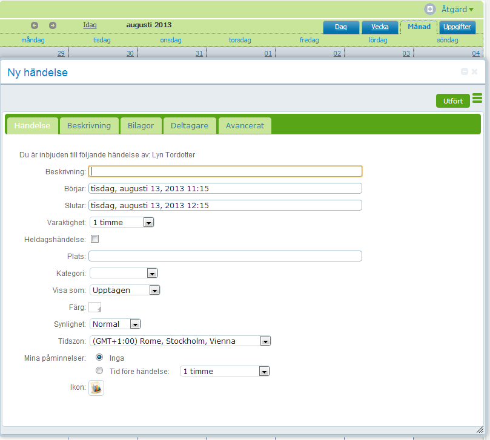The width and height of the screenshot is (490, 440).
Task: Open the green hamburger menu icon
Action: click(x=477, y=98)
